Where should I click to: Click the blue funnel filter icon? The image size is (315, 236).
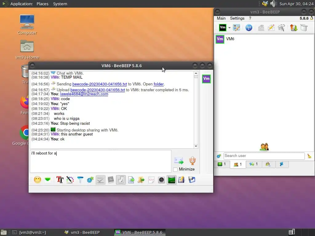pyautogui.click(x=80, y=179)
